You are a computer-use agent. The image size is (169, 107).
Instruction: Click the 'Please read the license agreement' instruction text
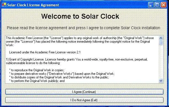pos(83,28)
